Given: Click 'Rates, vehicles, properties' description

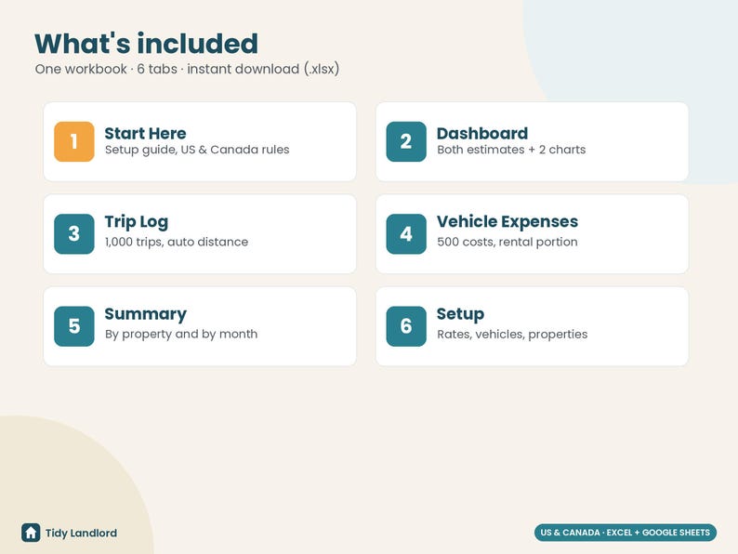Looking at the screenshot, I should (x=512, y=335).
